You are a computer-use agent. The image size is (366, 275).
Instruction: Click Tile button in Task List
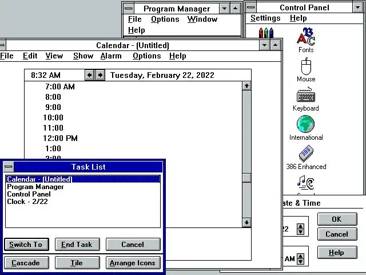coord(77,262)
